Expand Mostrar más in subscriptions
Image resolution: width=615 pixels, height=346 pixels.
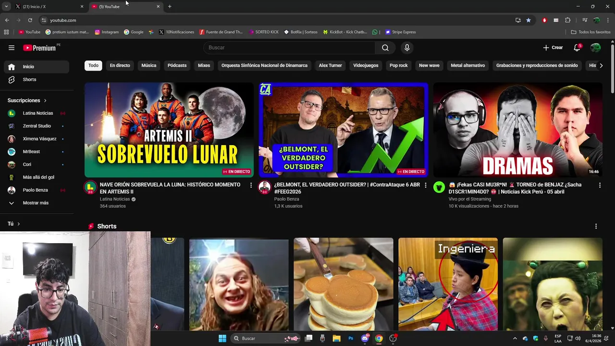pyautogui.click(x=37, y=203)
